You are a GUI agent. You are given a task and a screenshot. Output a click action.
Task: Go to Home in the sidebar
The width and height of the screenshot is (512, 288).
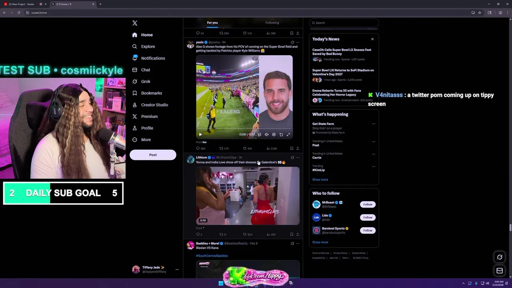pyautogui.click(x=142, y=35)
